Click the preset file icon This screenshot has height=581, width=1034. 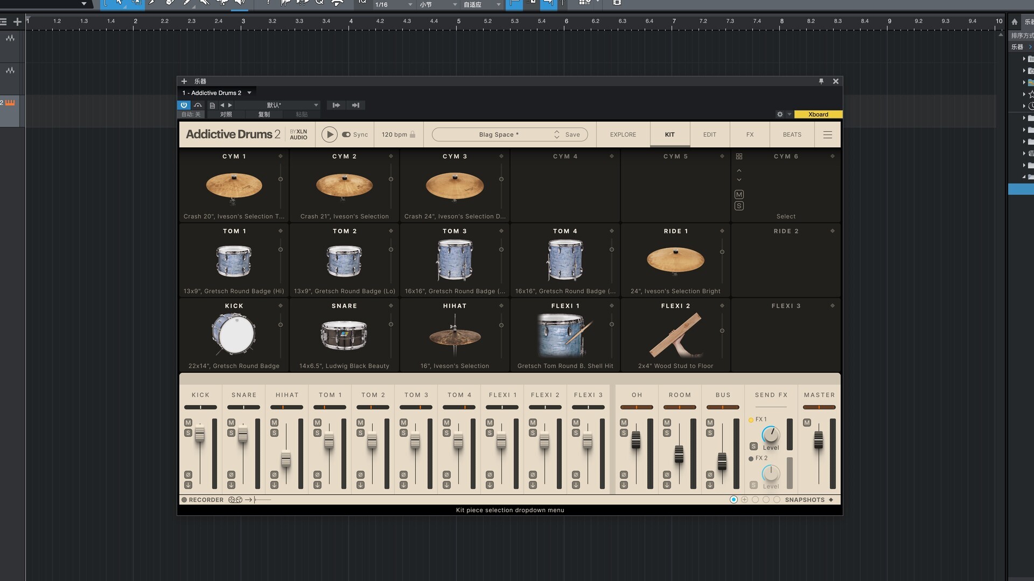click(212, 105)
